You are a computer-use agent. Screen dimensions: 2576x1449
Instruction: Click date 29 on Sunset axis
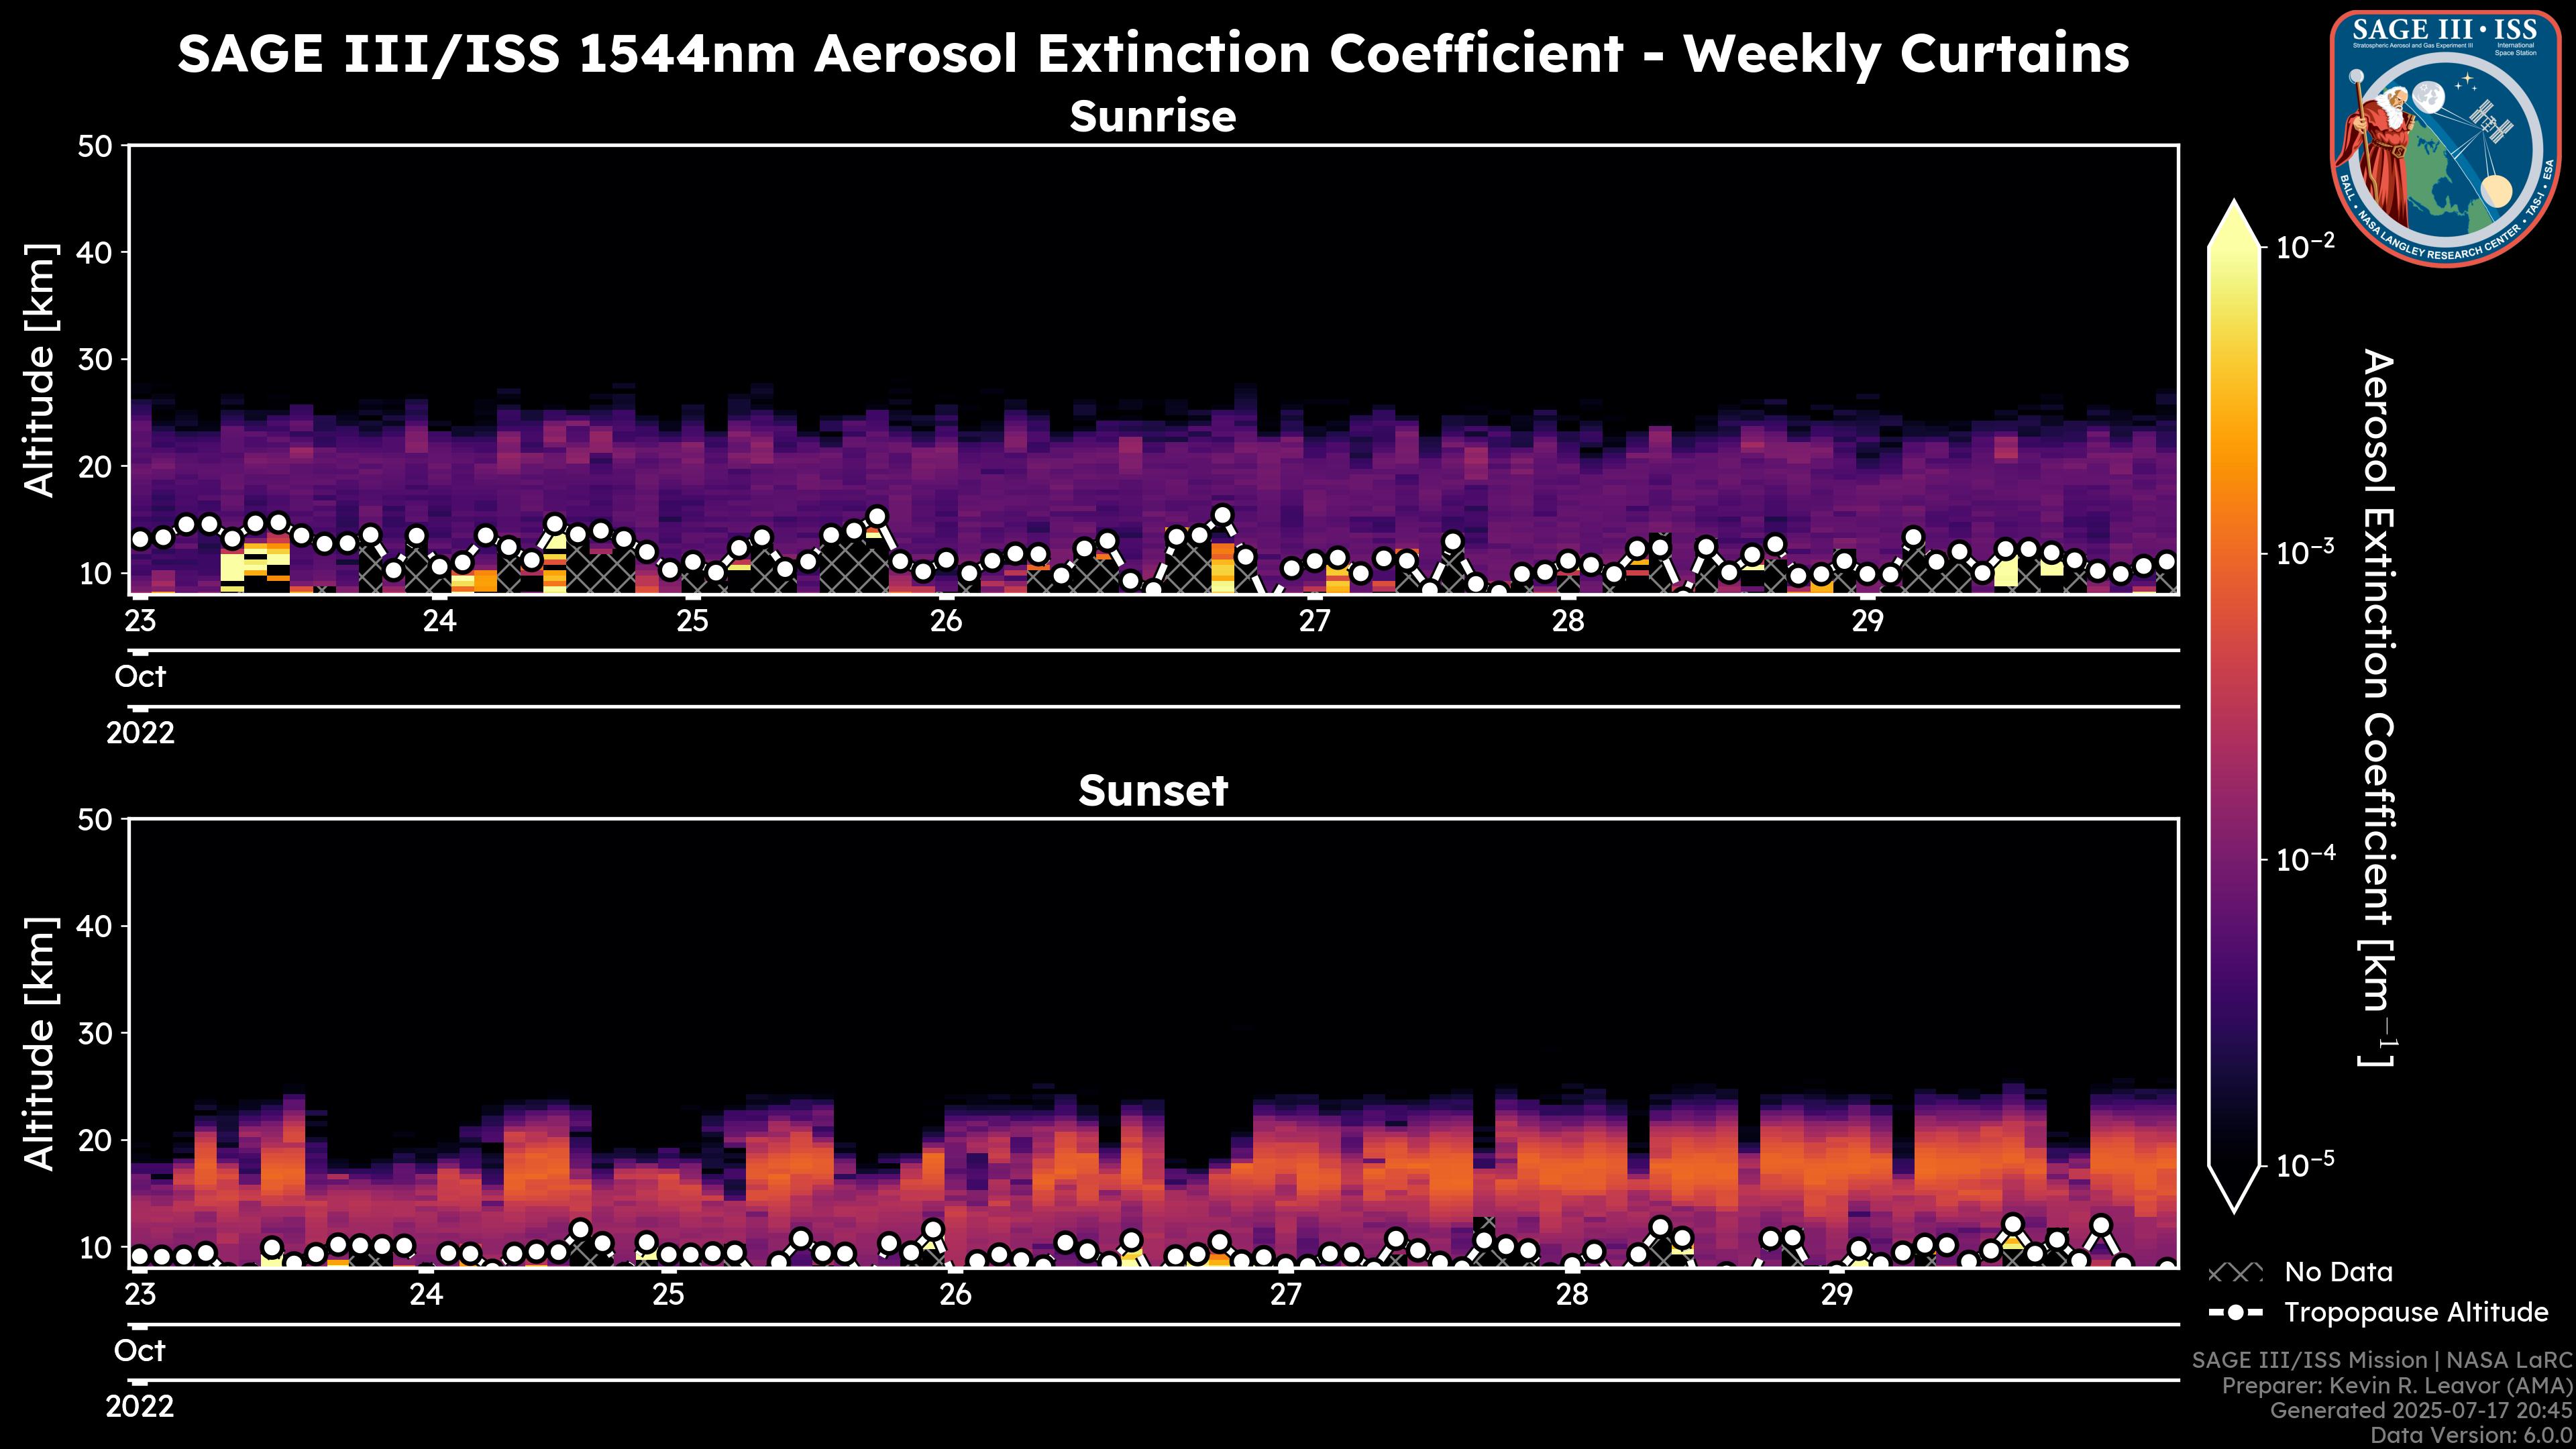coord(1836,1295)
